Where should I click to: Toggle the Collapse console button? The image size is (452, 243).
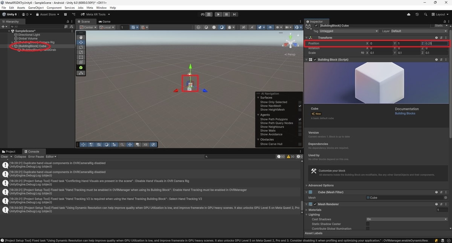[20, 157]
